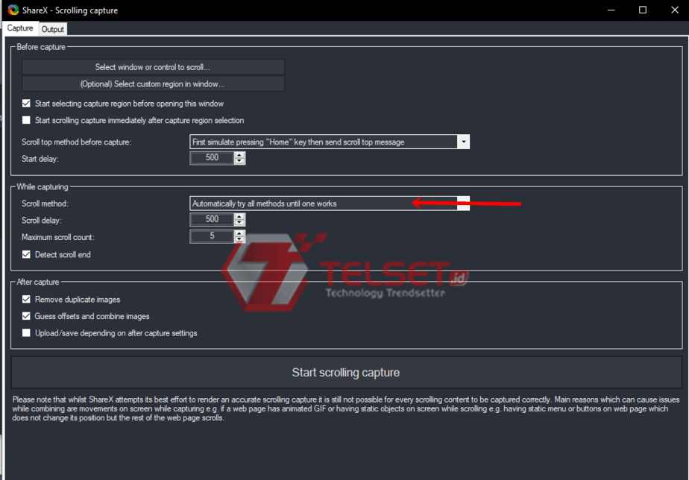Click the optional custom region selection button
689x480 pixels.
click(152, 83)
